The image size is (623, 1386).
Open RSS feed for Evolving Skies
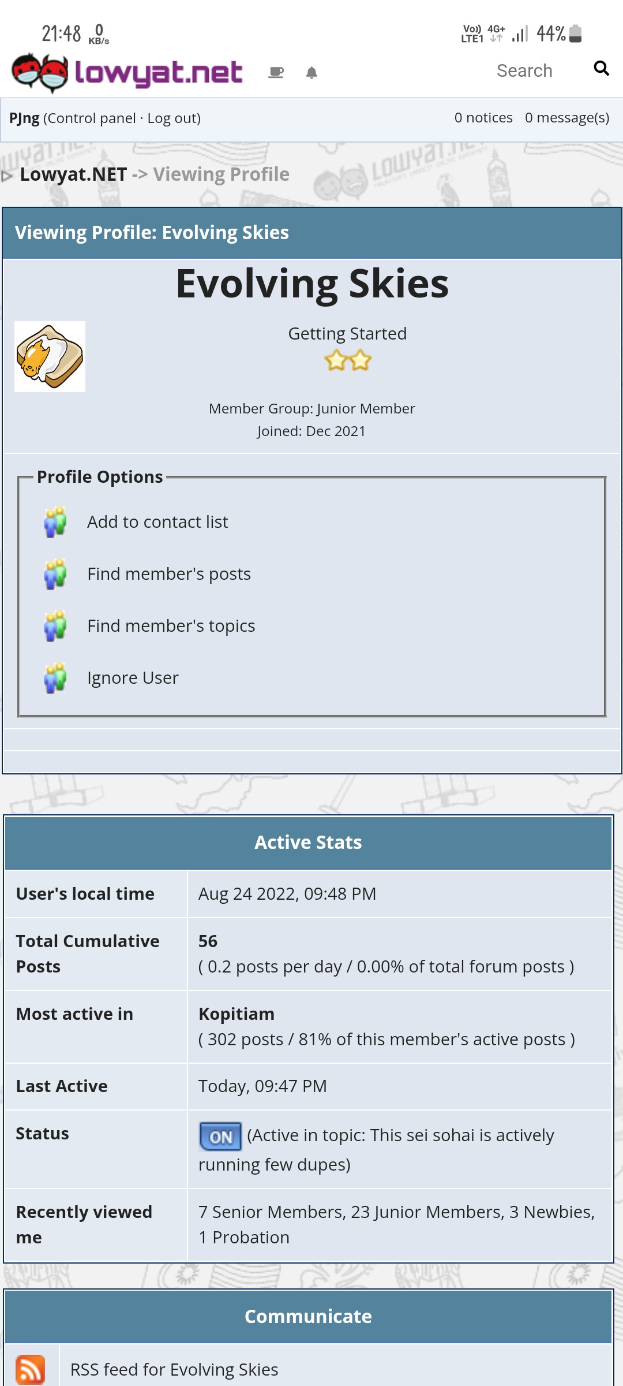click(174, 1369)
